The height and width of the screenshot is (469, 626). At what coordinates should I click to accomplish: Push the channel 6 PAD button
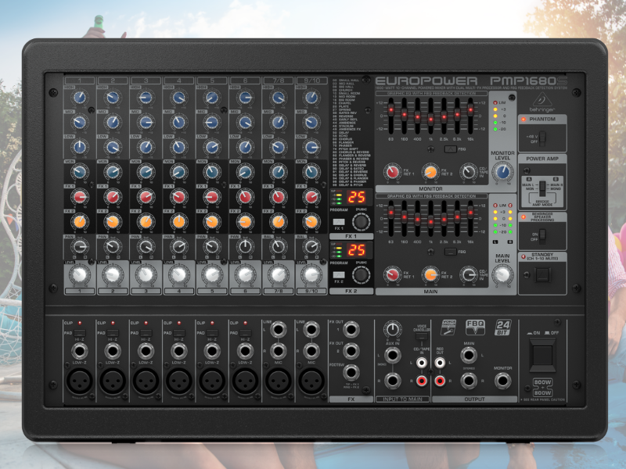coord(245,333)
